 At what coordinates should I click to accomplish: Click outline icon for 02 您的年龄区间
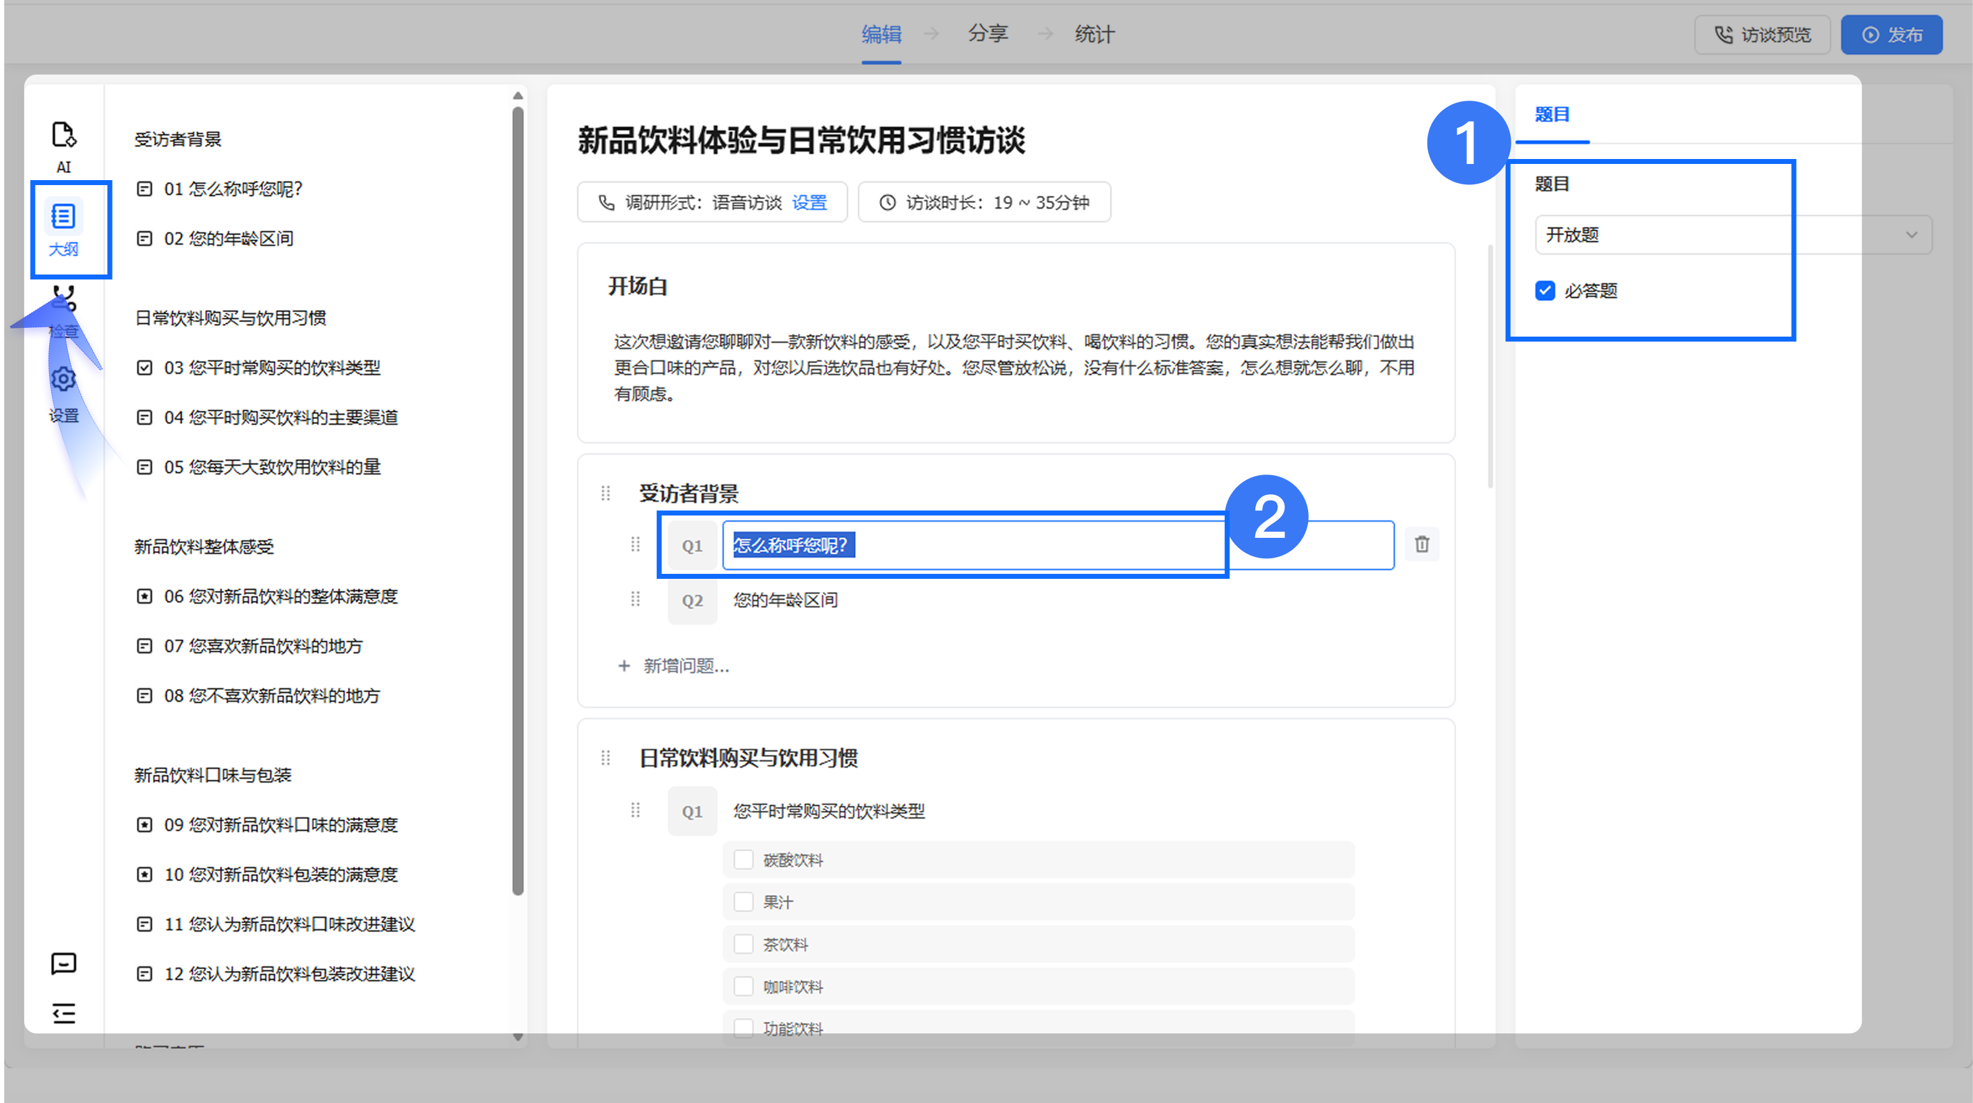tap(144, 239)
